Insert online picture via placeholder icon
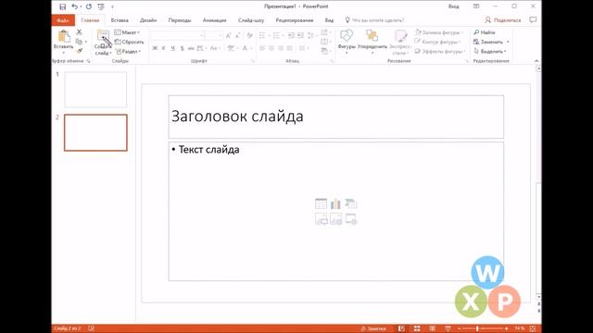 [x=335, y=219]
